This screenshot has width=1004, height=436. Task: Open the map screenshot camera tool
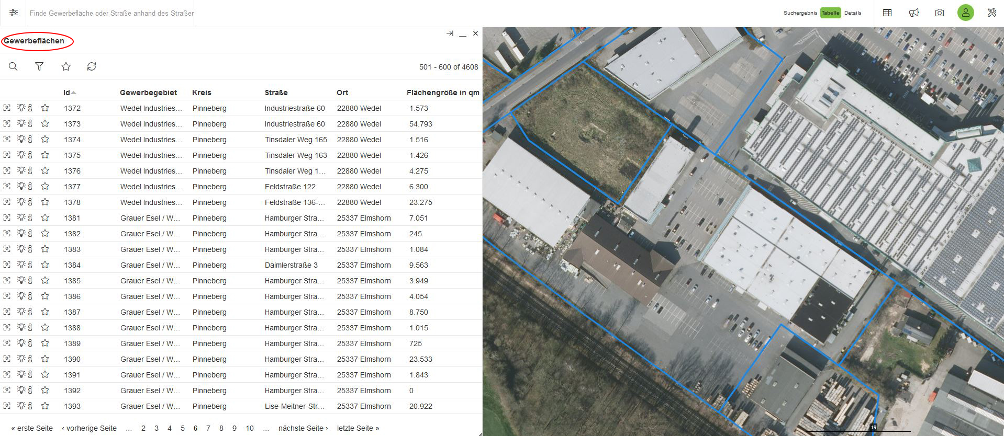coord(940,13)
